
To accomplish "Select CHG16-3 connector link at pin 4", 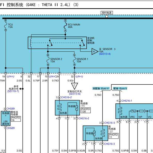I will click(x=109, y=144).
